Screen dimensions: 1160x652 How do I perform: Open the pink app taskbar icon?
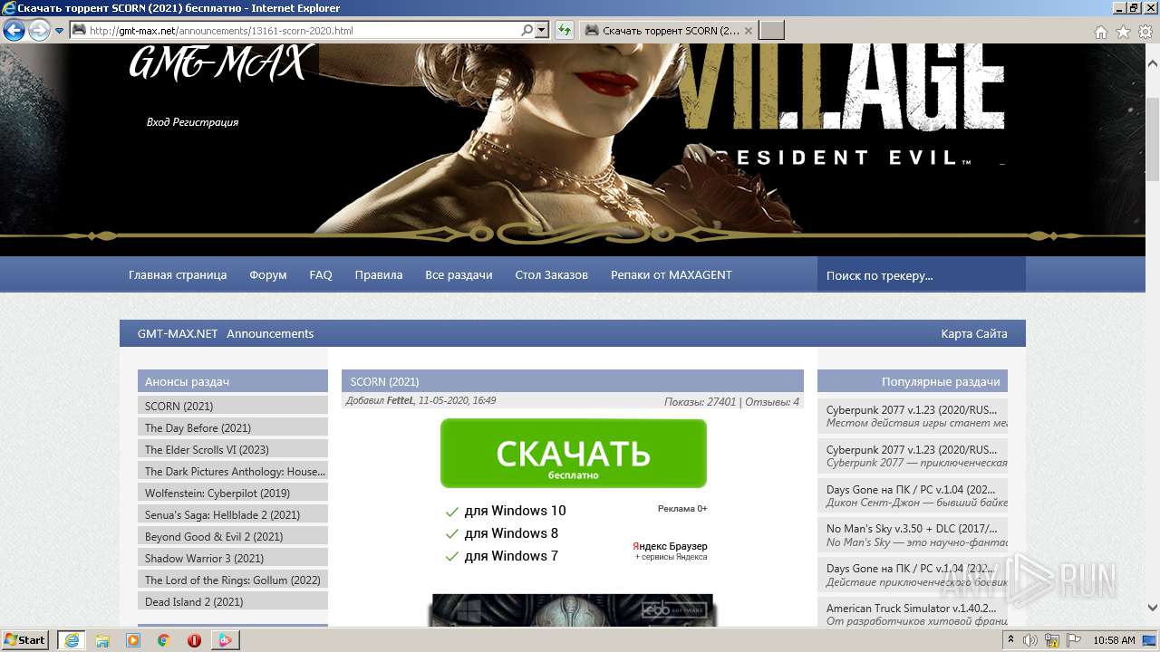tap(225, 640)
